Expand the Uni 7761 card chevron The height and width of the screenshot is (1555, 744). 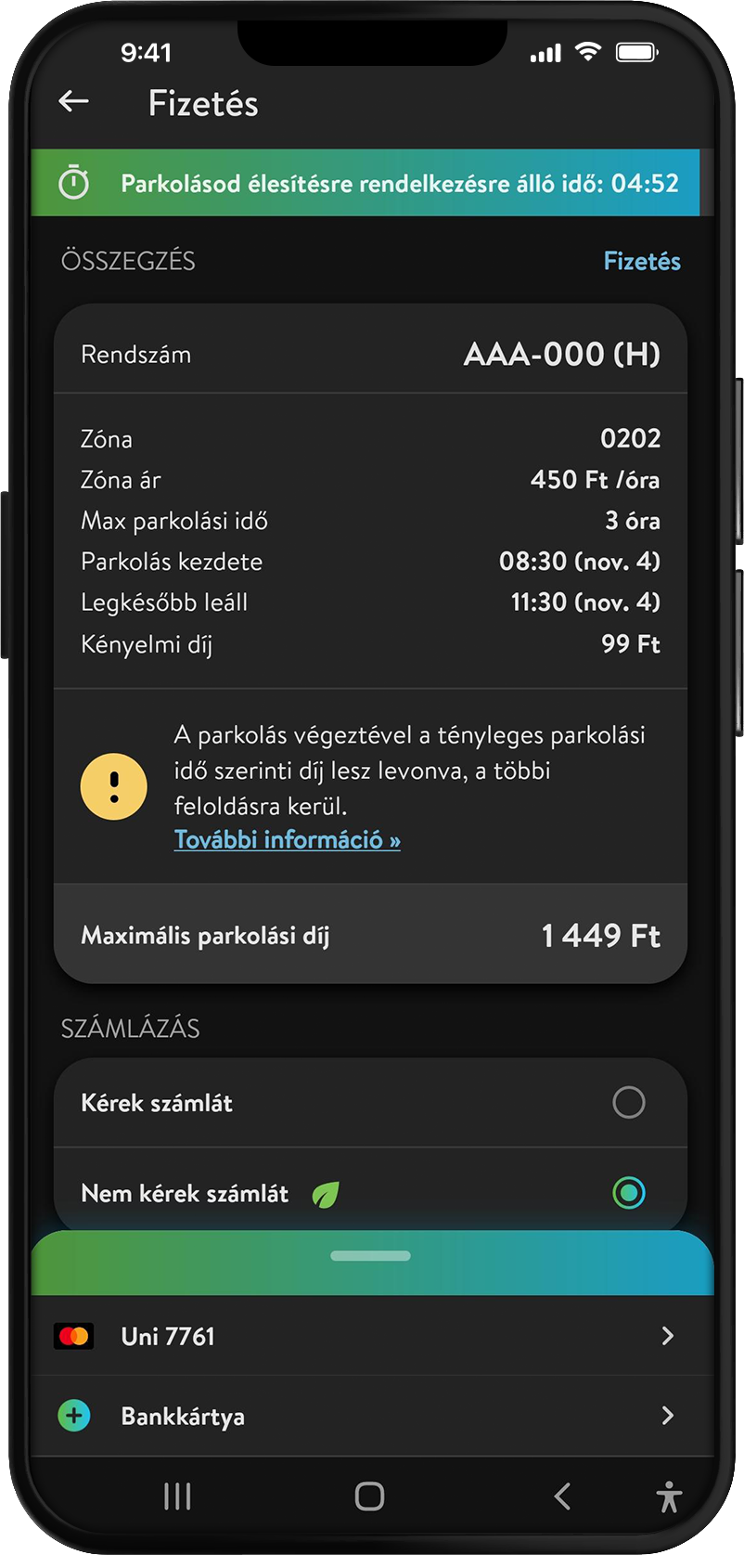click(667, 1336)
